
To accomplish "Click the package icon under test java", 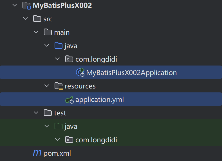I will [x=69, y=140].
